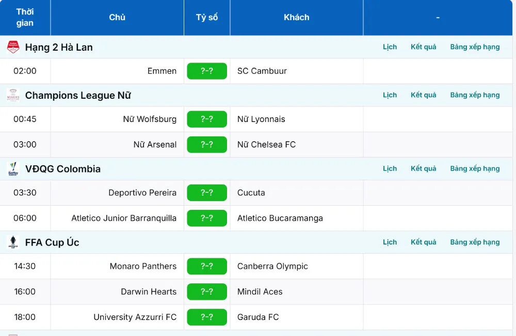Select the Nữ Wolfsburg team name
The height and width of the screenshot is (336, 516).
tap(150, 119)
